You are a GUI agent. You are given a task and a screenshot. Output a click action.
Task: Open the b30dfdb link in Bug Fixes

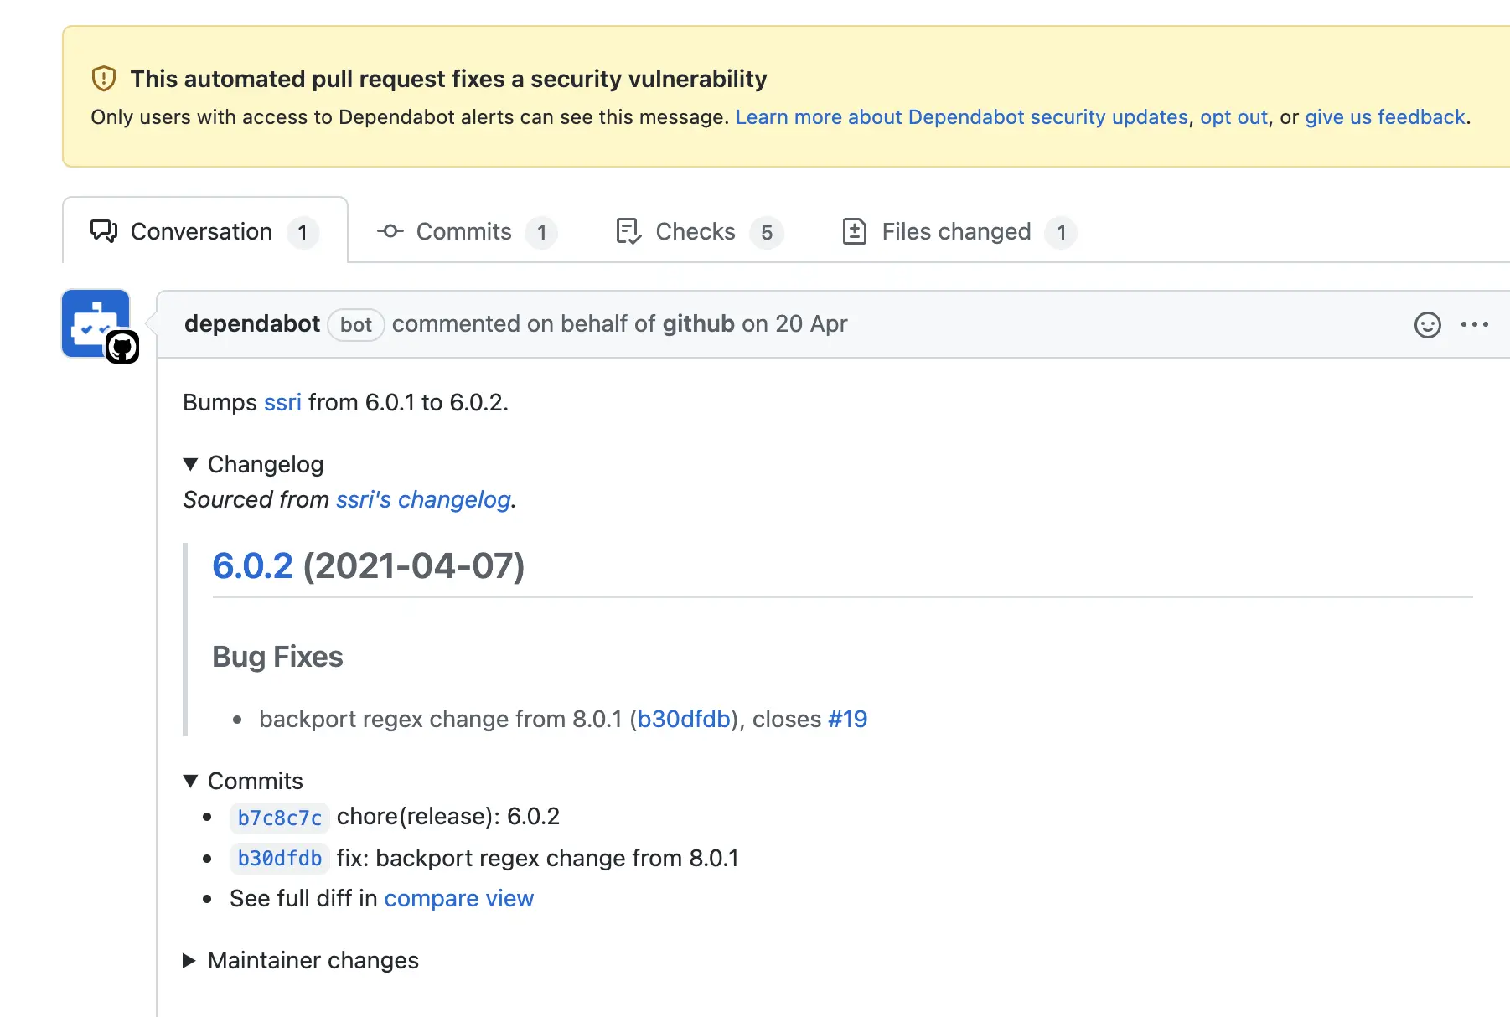684,720
